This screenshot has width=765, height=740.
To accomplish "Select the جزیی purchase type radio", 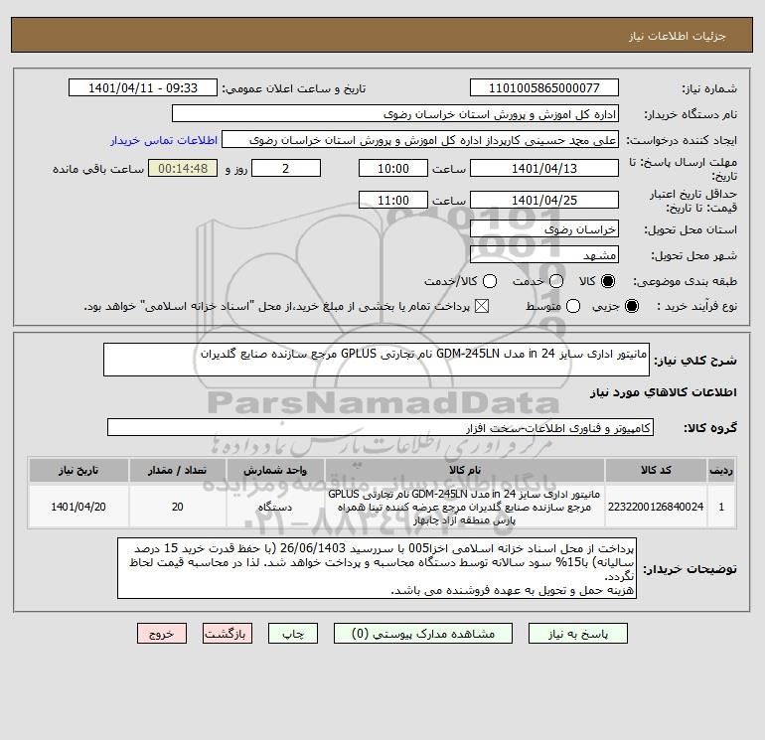I will click(631, 306).
